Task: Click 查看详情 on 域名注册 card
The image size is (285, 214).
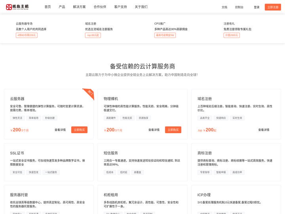Action: tap(264, 130)
